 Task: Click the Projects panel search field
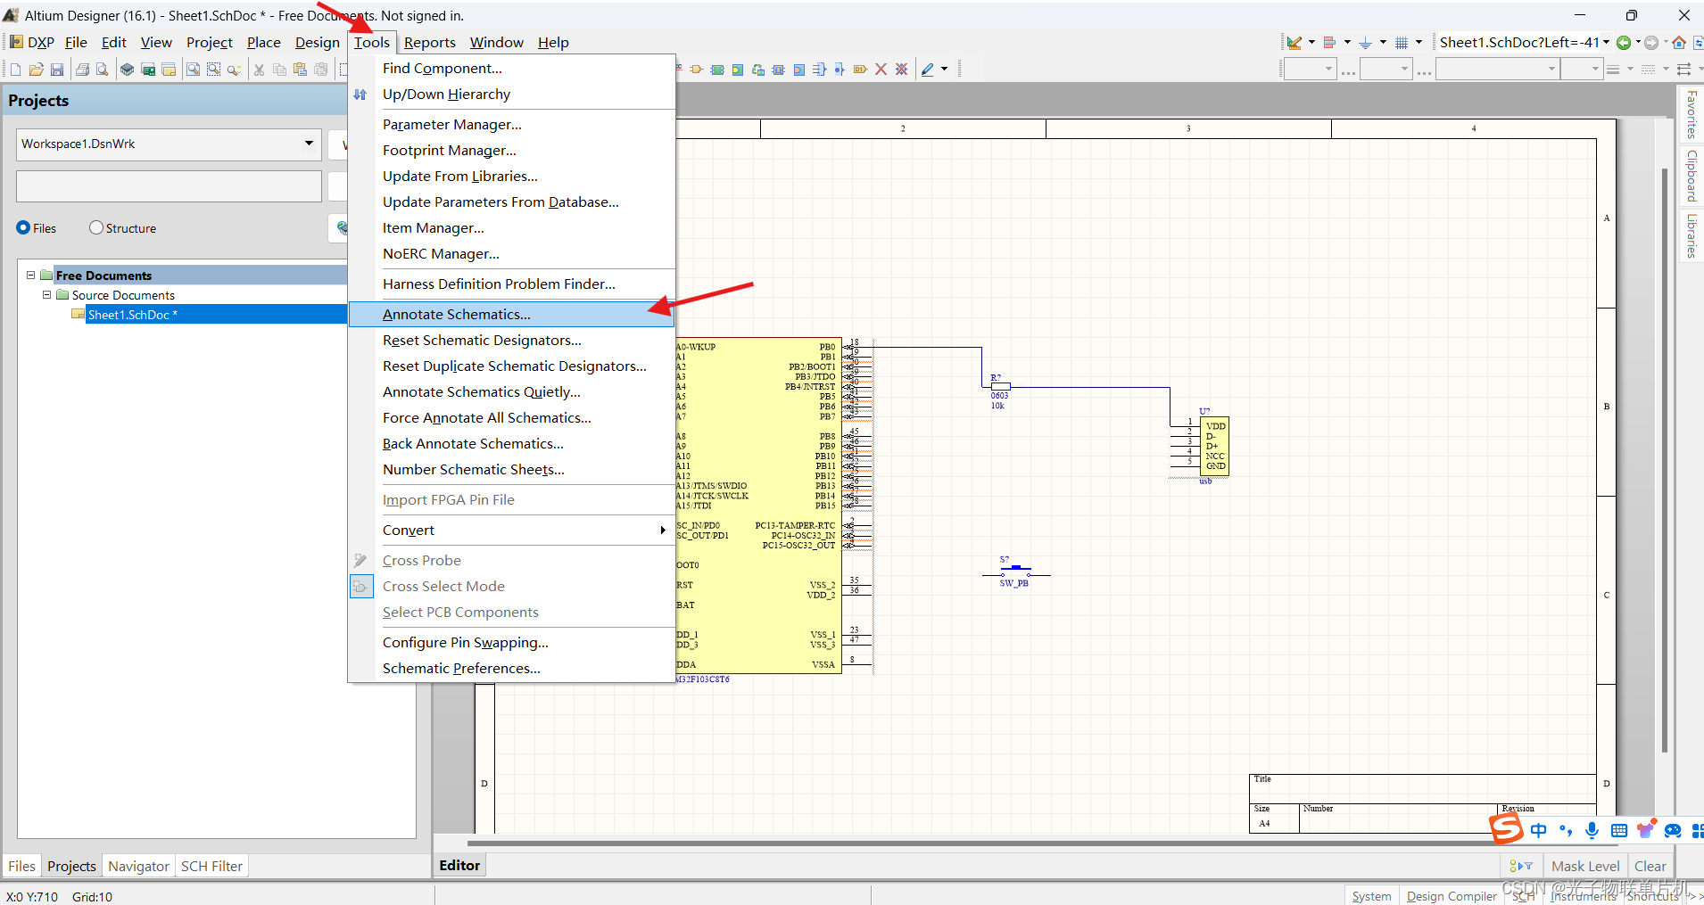click(x=169, y=186)
